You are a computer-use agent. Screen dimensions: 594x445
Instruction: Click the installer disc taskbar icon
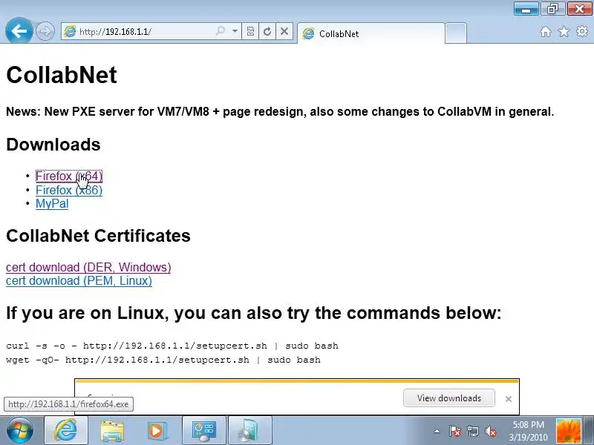tap(249, 431)
